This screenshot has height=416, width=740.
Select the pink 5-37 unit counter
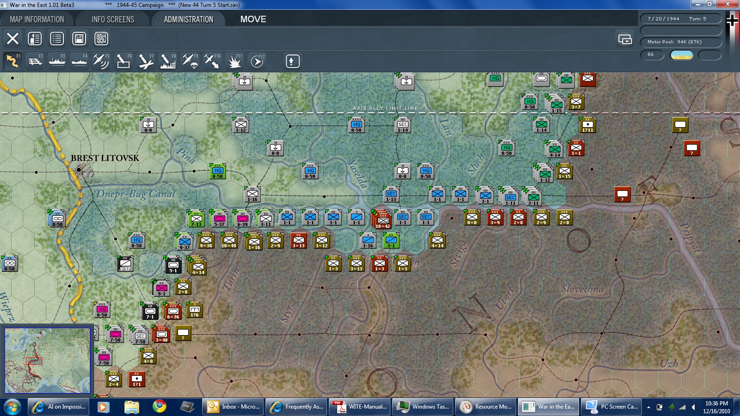(x=219, y=218)
